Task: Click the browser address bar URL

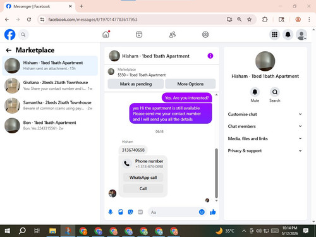Action: 93,20
